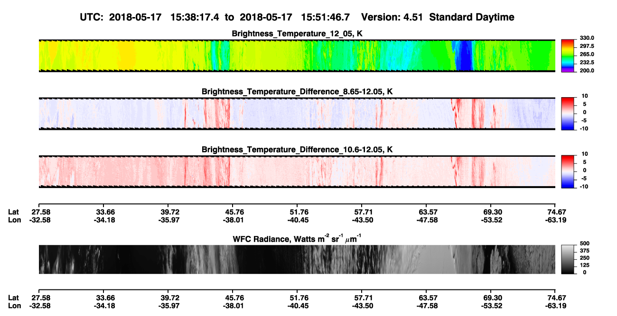This screenshot has height=316, width=617.
Task: Click the 330.0 colorbar tick label
Action: (x=586, y=38)
